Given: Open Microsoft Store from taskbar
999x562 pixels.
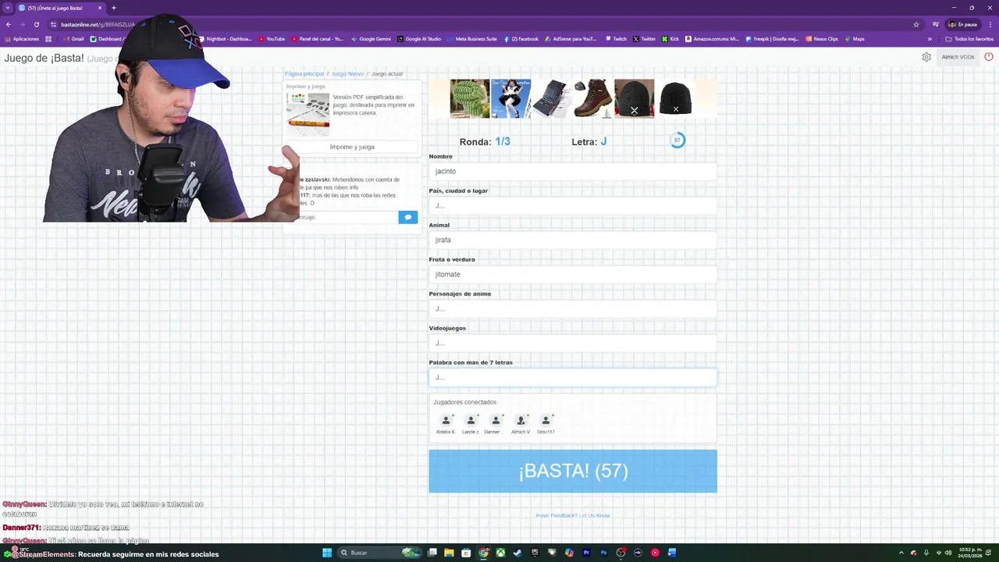Looking at the screenshot, I should click(x=466, y=553).
